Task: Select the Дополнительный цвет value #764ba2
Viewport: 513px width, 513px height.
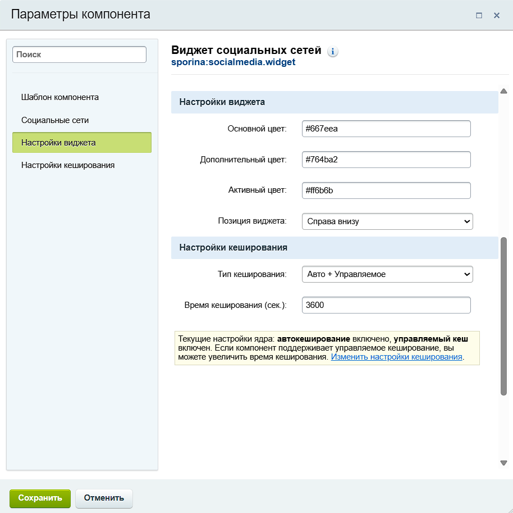Action: [x=386, y=159]
